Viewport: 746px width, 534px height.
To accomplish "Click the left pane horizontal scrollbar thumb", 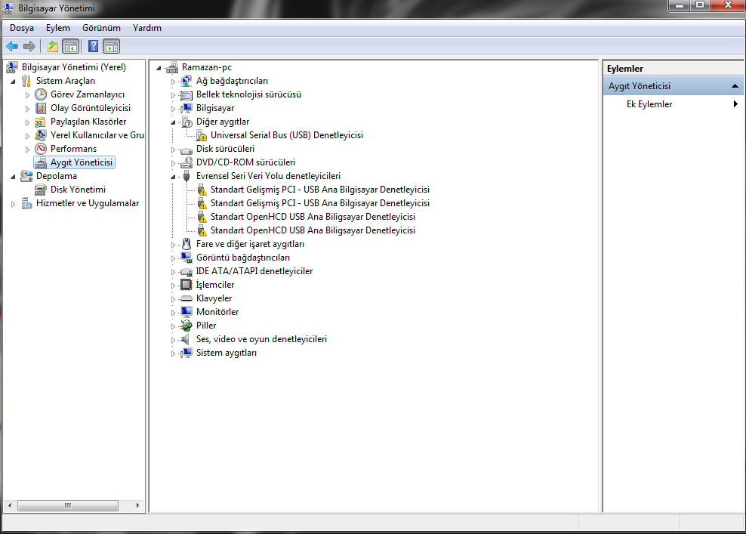I will click(x=67, y=505).
